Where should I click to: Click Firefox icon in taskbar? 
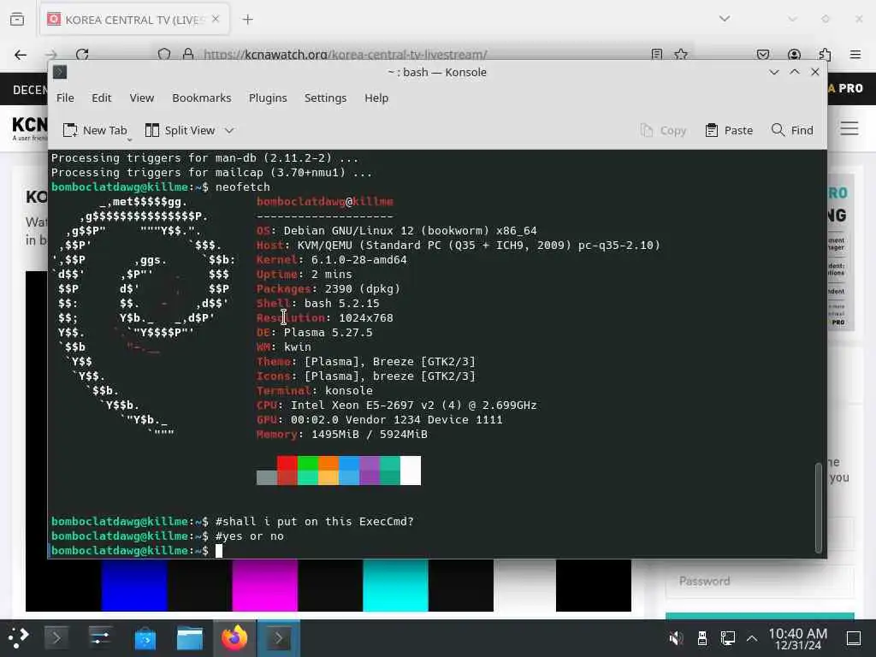click(x=234, y=637)
